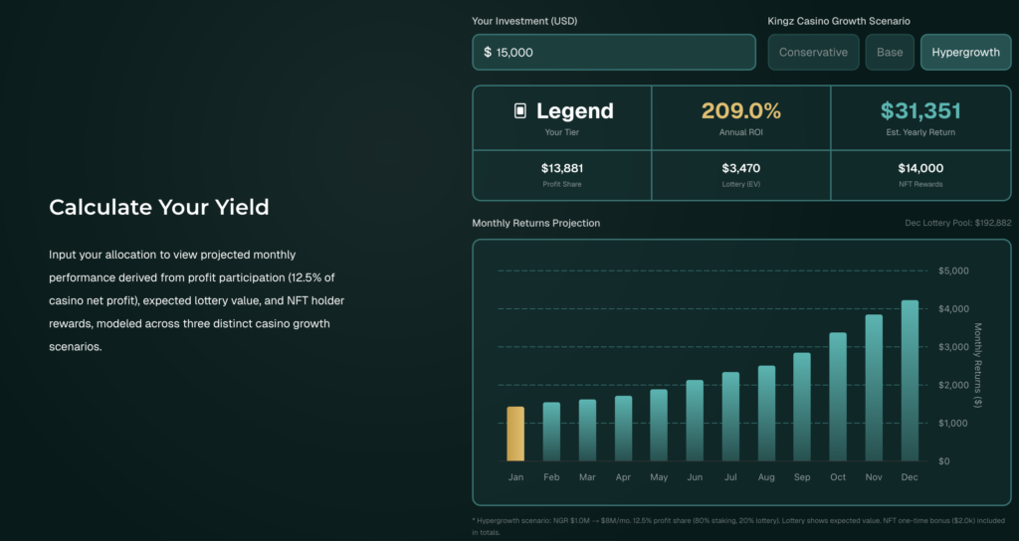The height and width of the screenshot is (541, 1019).
Task: Select the Base growth scenario
Action: (x=890, y=53)
